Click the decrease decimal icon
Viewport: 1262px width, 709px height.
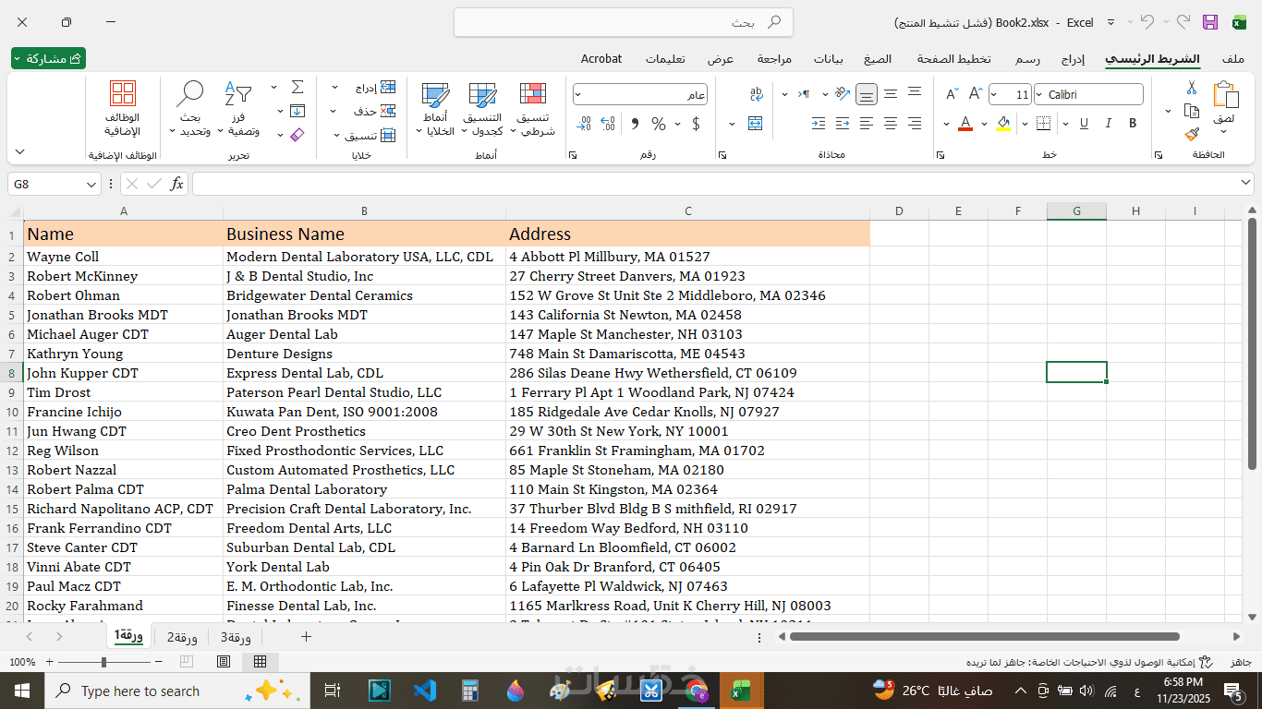pos(584,124)
